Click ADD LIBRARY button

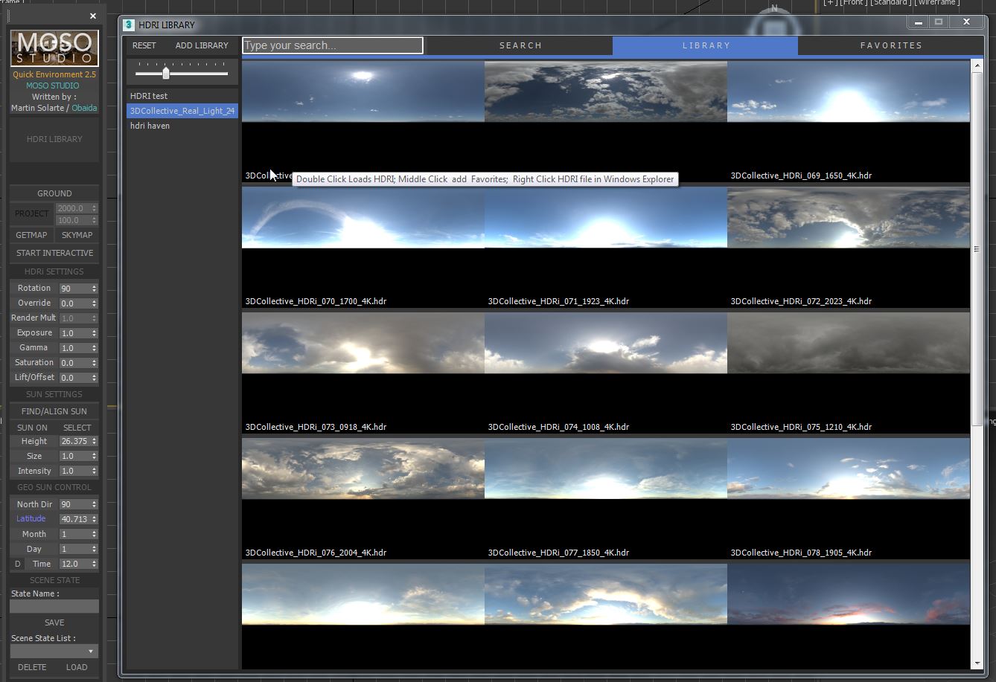tap(202, 45)
